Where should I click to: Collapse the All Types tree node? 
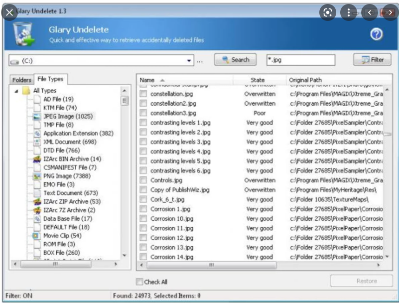(16, 91)
